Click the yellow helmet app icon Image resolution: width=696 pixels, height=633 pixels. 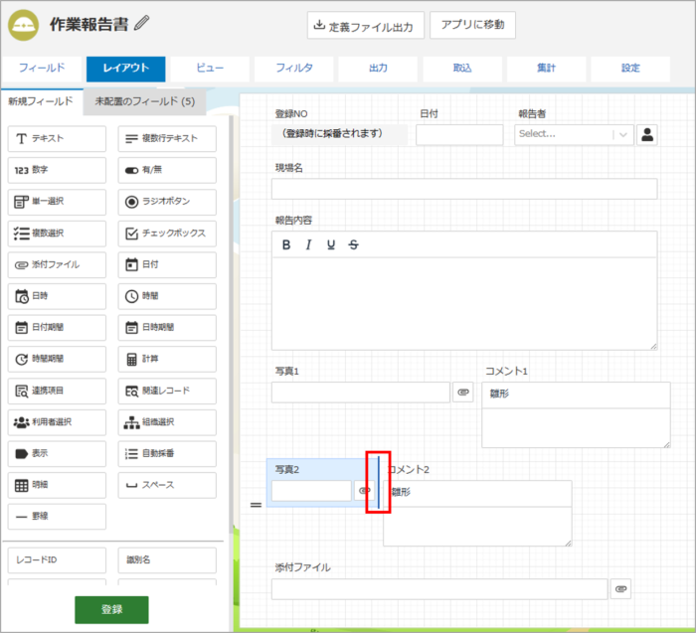(23, 25)
